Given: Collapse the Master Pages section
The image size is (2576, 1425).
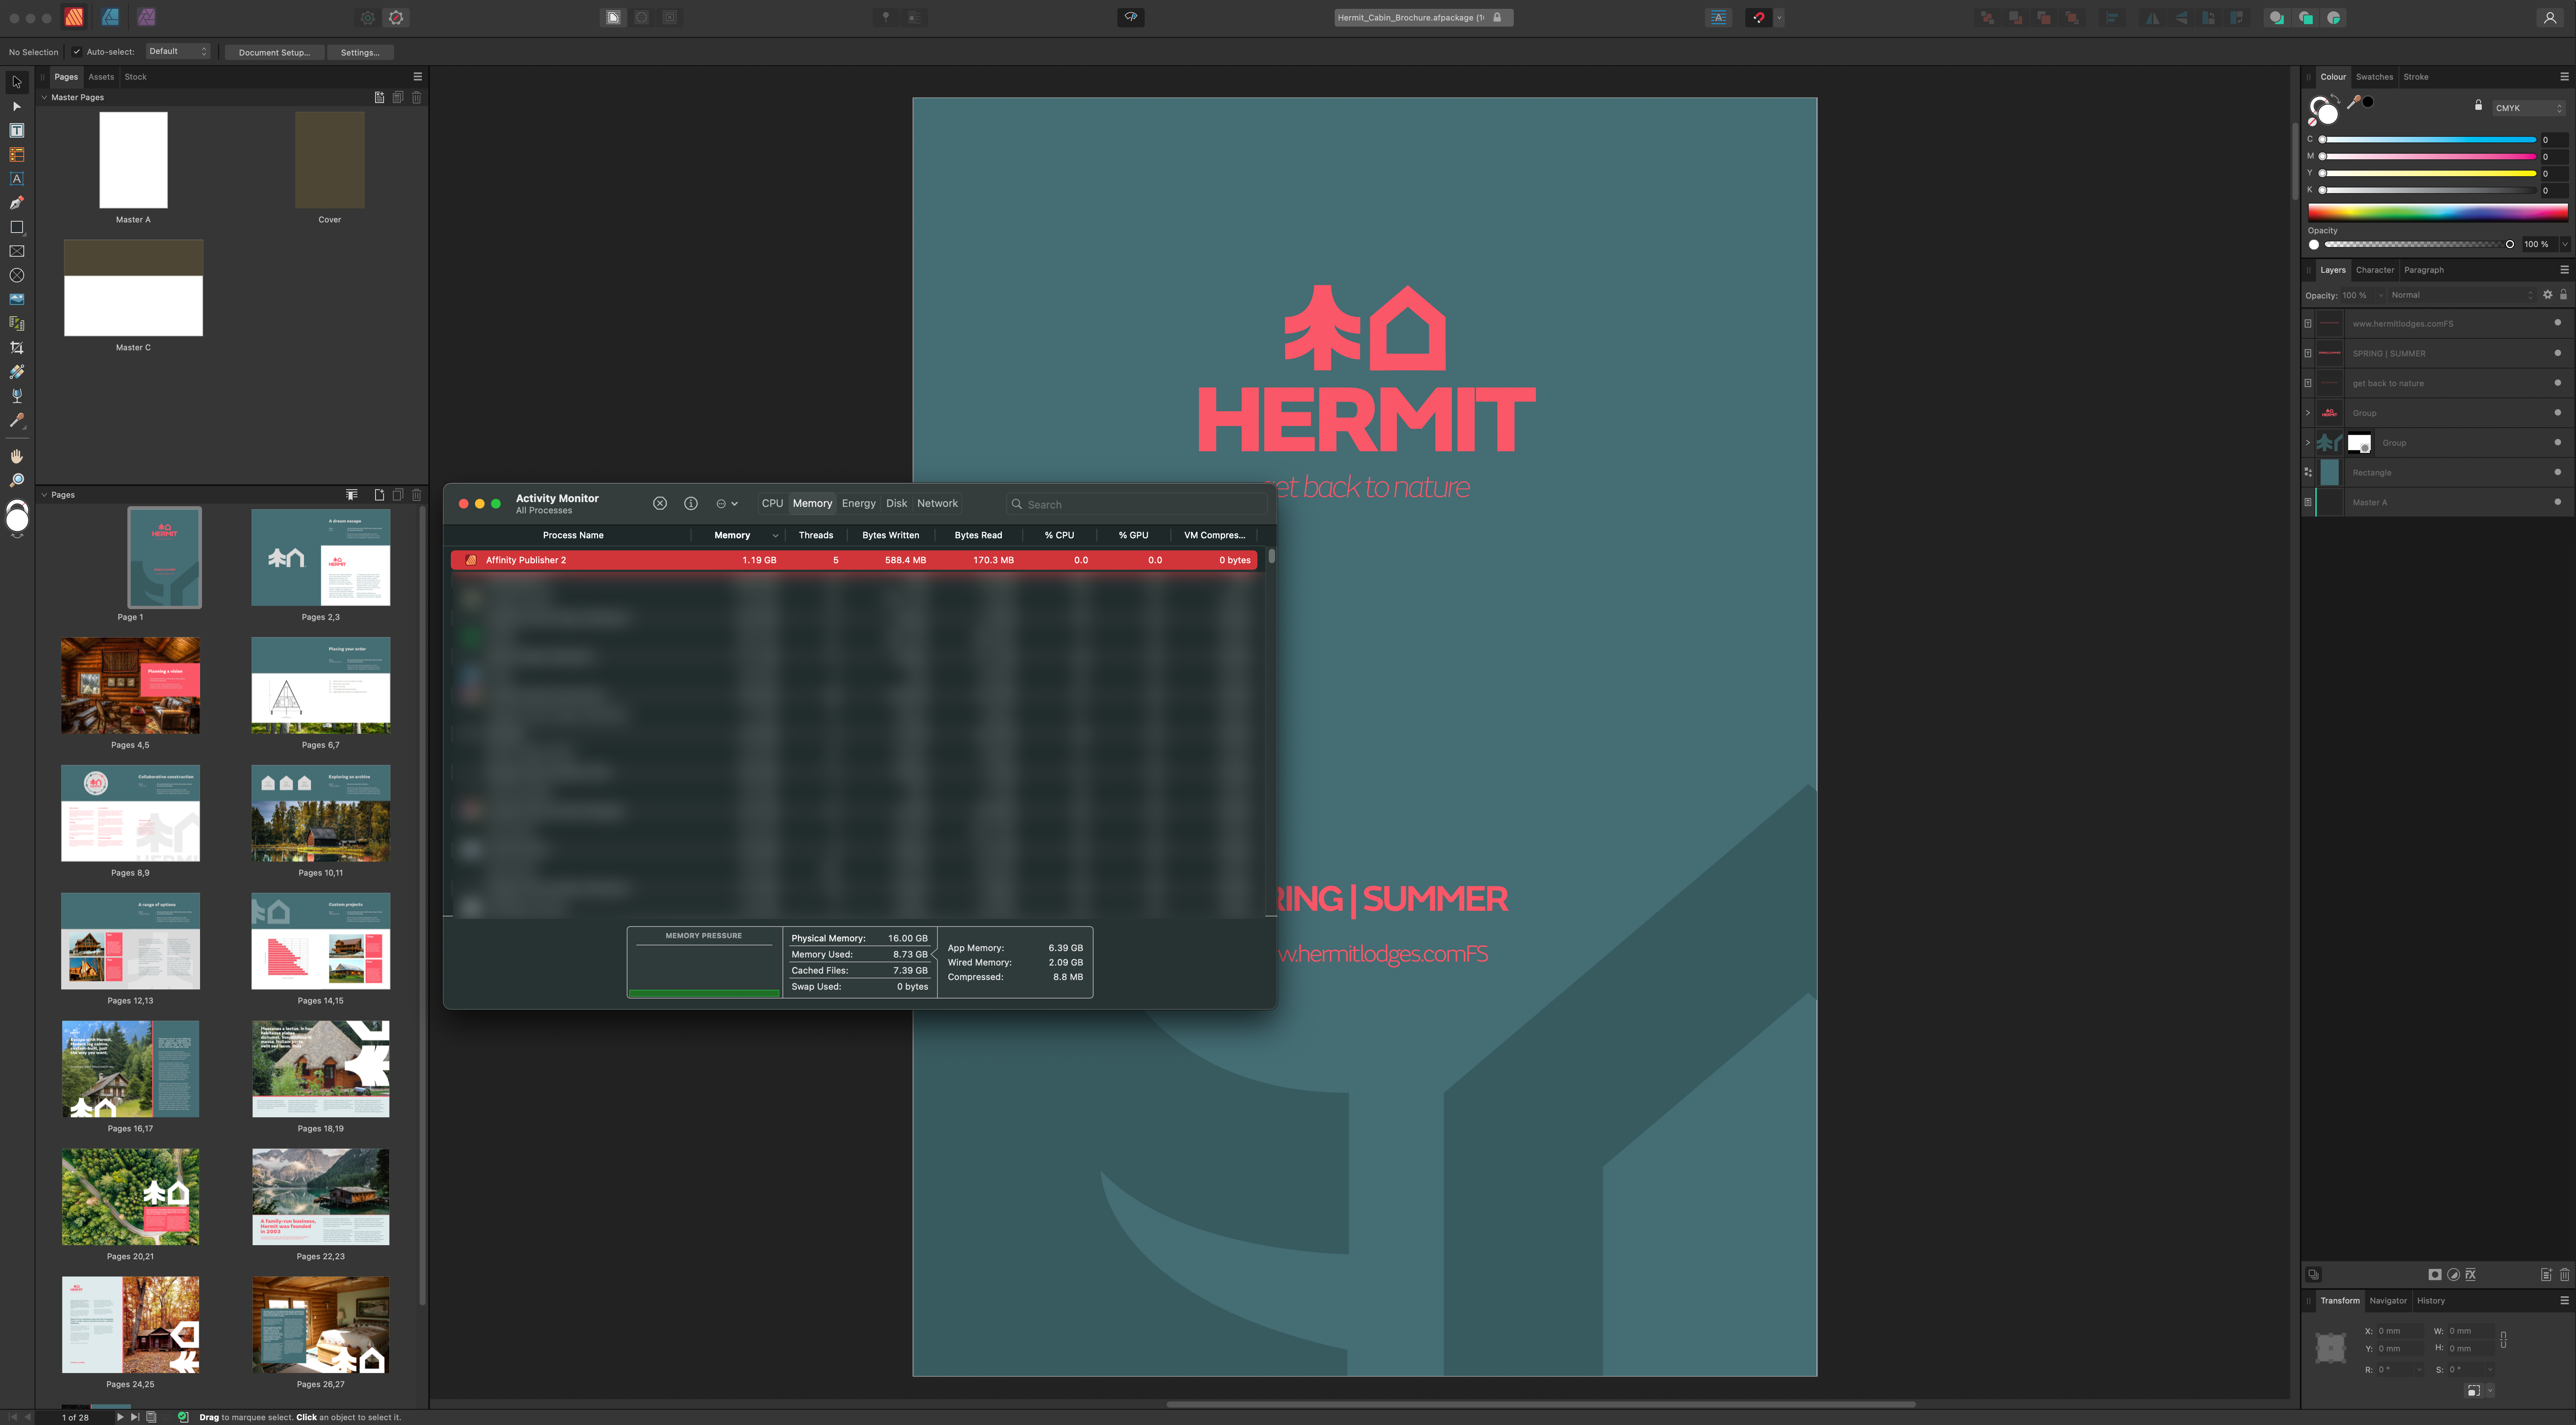Looking at the screenshot, I should point(44,97).
